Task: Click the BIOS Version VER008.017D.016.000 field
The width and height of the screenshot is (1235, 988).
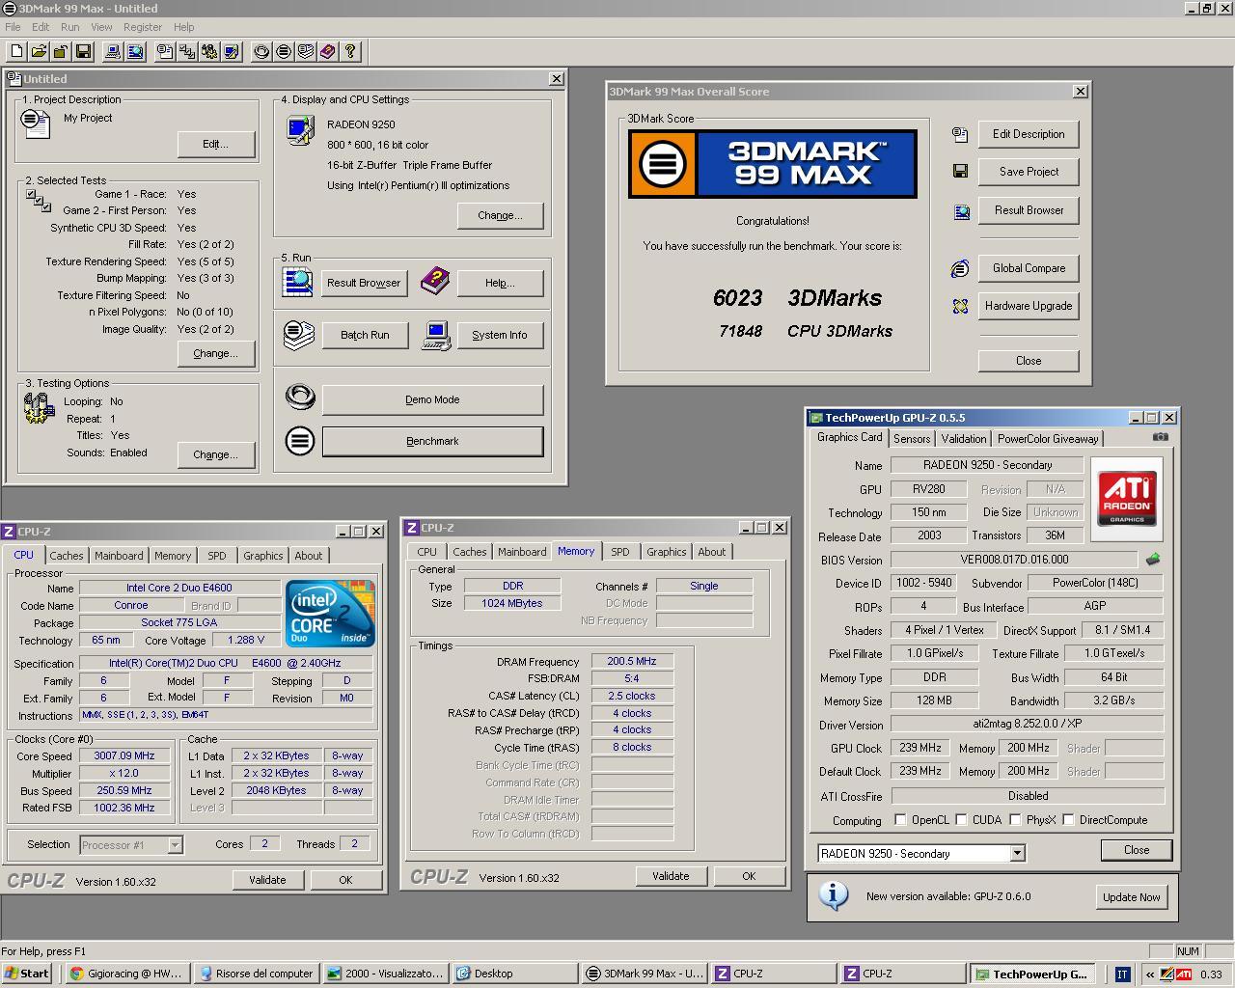Action: 1014,560
